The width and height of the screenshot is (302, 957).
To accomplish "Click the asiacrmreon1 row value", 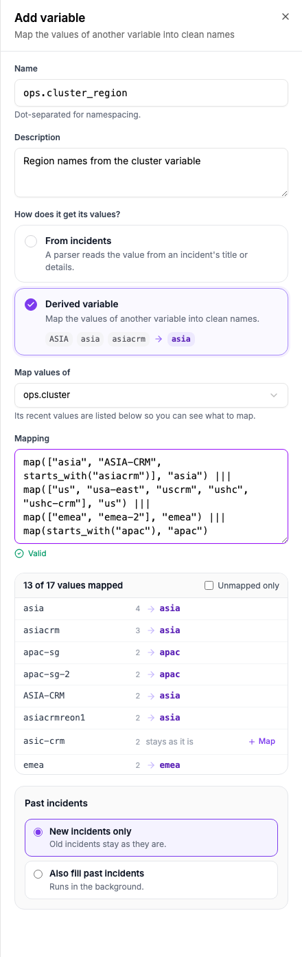I will pyautogui.click(x=54, y=718).
